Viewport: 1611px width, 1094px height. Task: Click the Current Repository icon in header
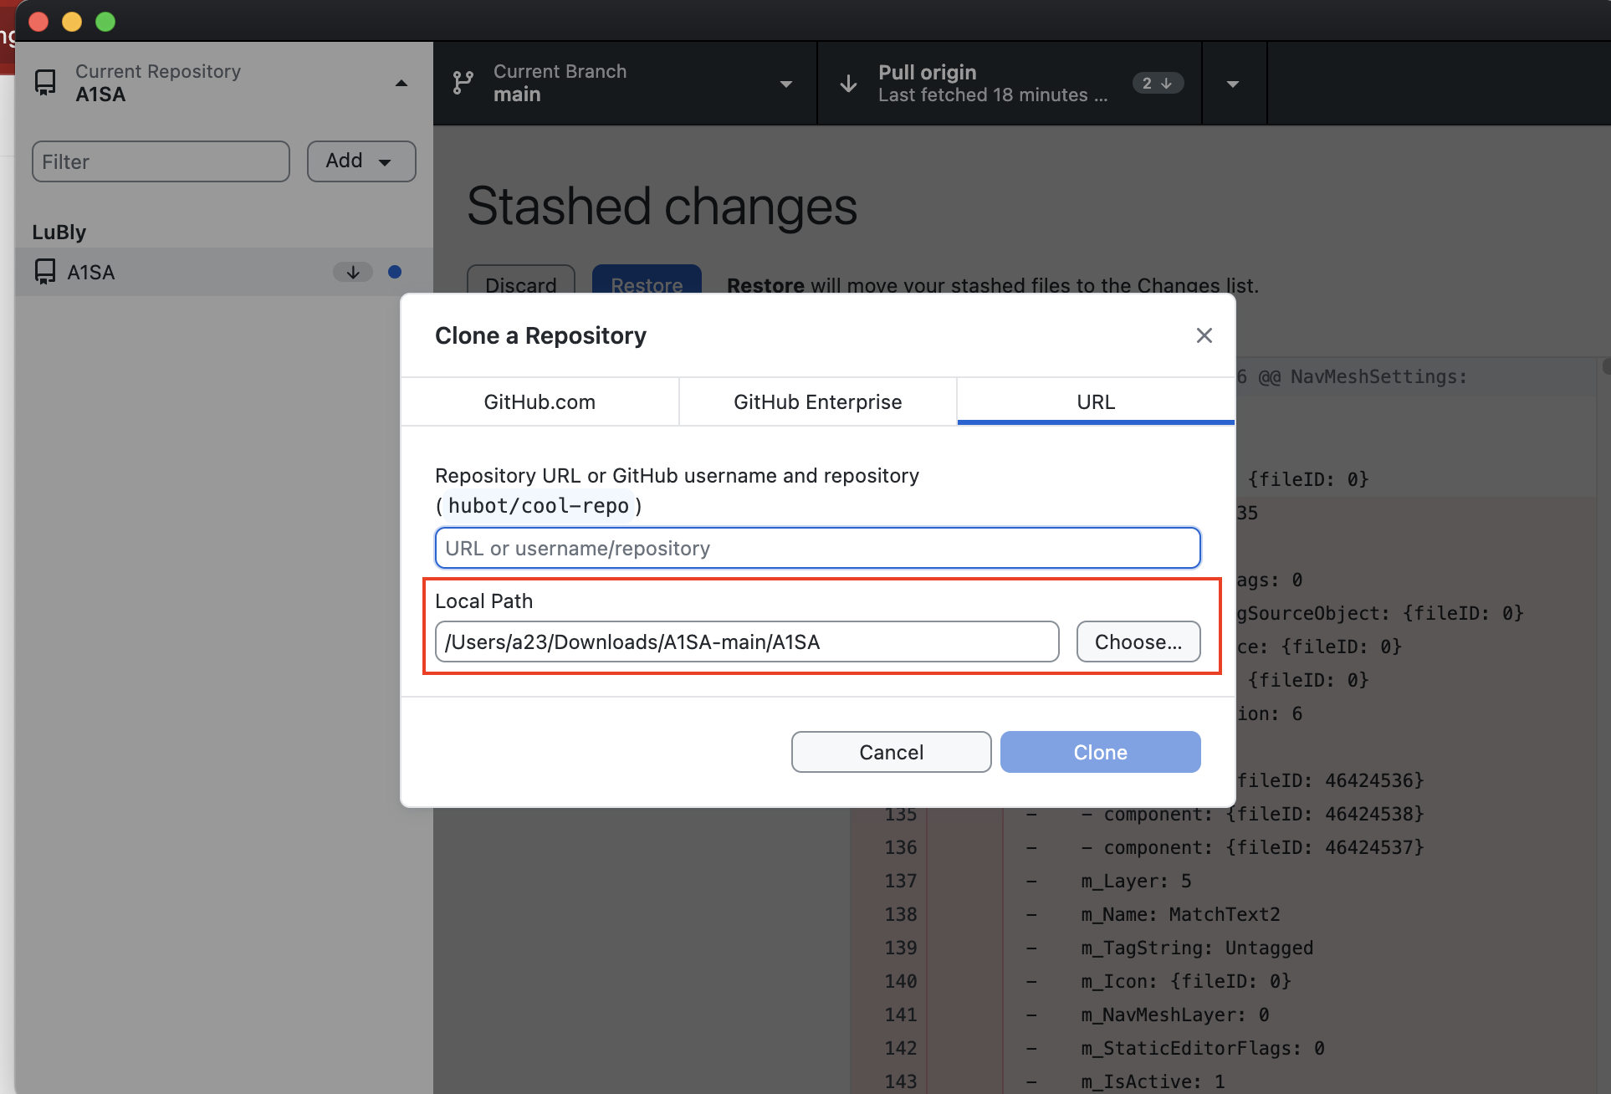click(x=45, y=83)
